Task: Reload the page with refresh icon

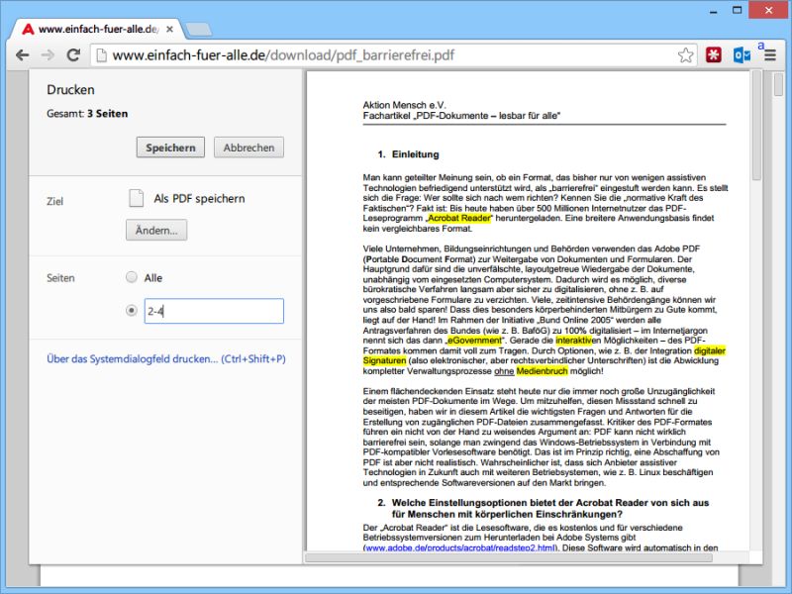Action: [73, 55]
